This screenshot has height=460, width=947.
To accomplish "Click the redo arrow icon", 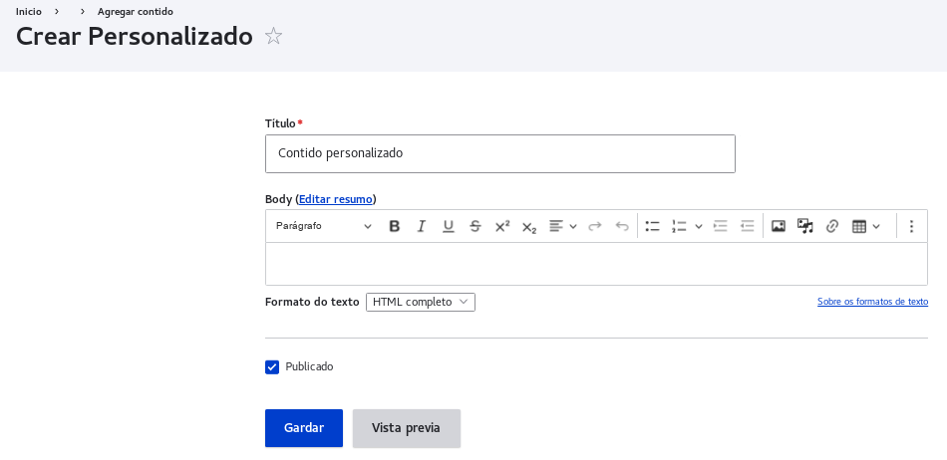I will point(595,227).
